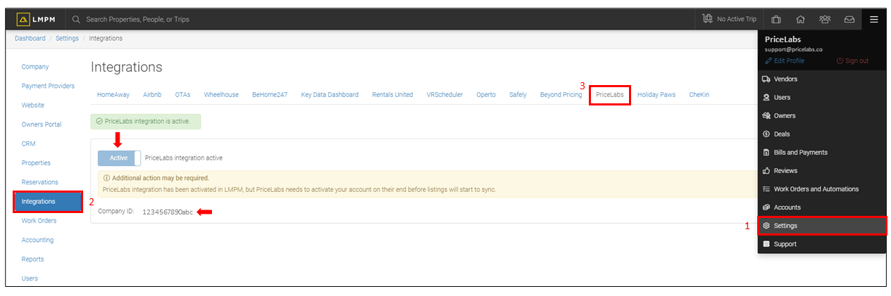Switch to the Safely tab
The image size is (891, 296).
point(518,94)
